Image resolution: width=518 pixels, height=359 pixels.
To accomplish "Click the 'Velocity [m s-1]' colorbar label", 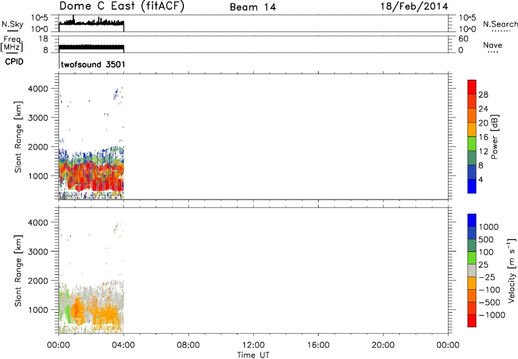I will tap(512, 270).
